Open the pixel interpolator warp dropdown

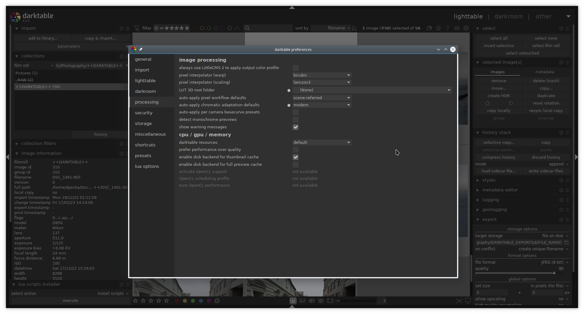coord(322,75)
